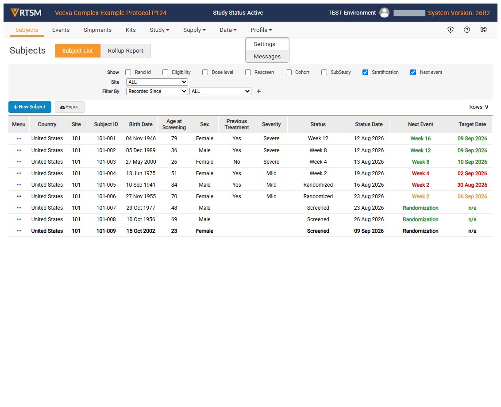Open row menu for subject 101-009
Image resolution: width=501 pixels, height=407 pixels.
(x=19, y=230)
